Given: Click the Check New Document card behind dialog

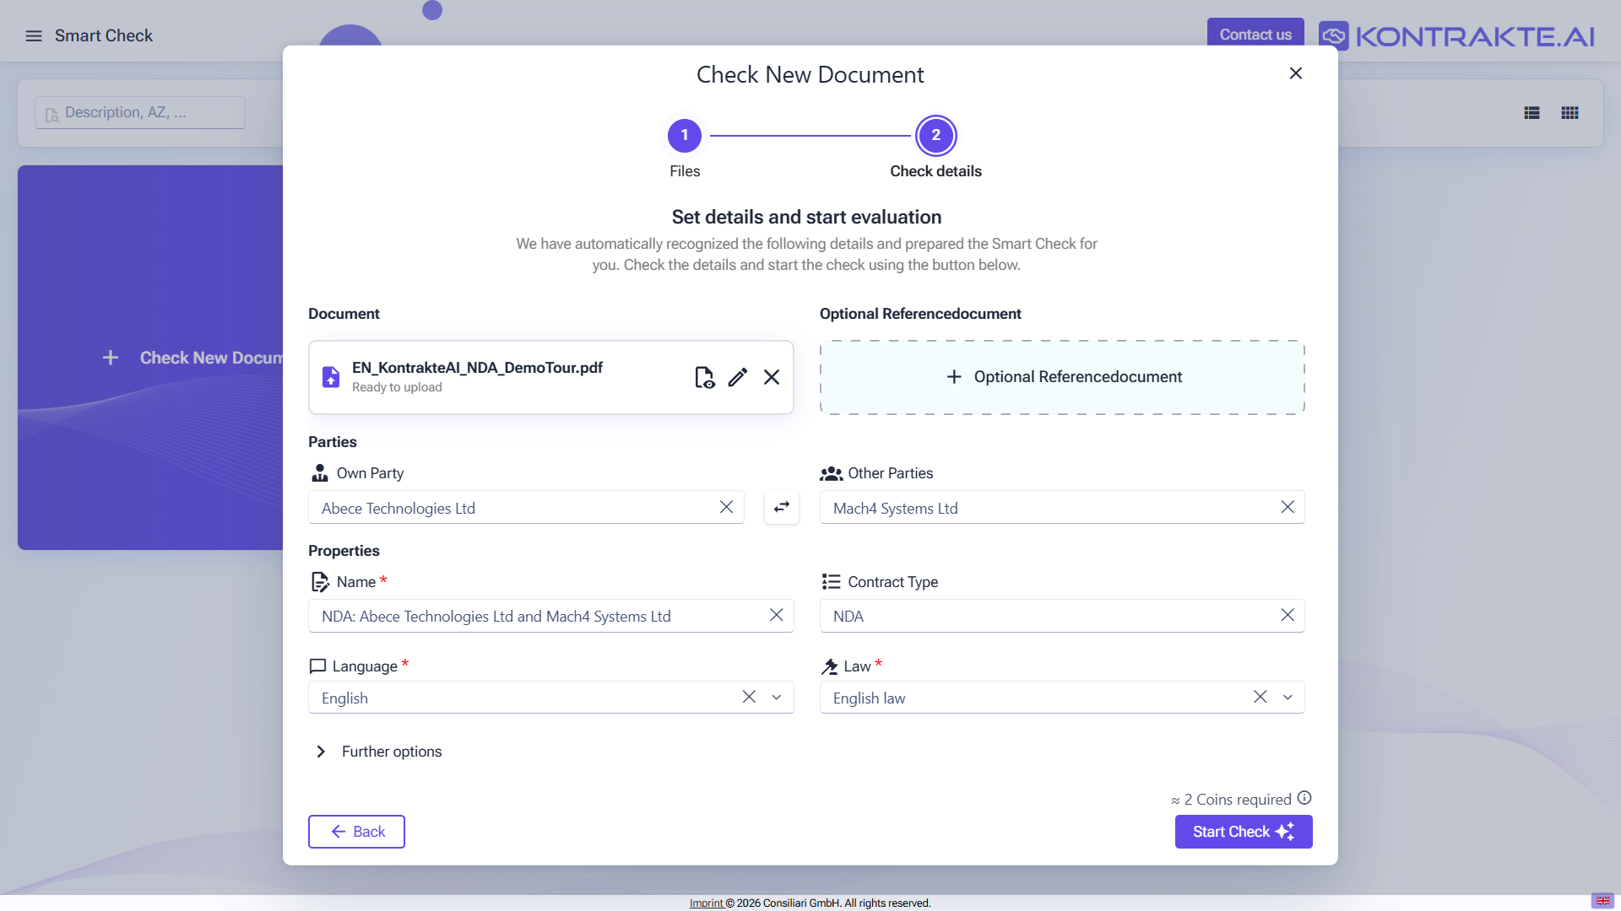Looking at the screenshot, I should (x=150, y=358).
